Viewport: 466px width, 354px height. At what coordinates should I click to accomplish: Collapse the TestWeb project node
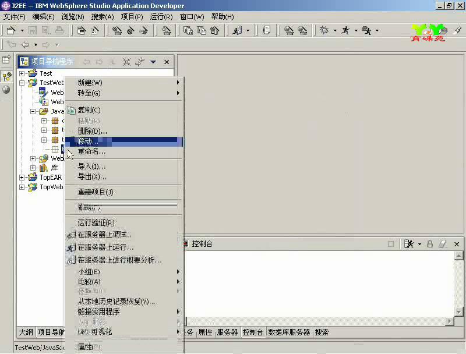(x=22, y=83)
